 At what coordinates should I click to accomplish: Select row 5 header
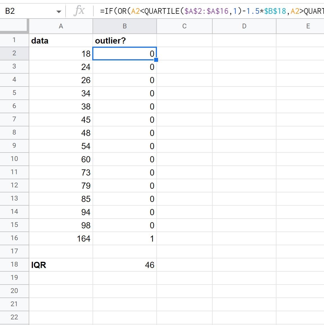click(14, 93)
